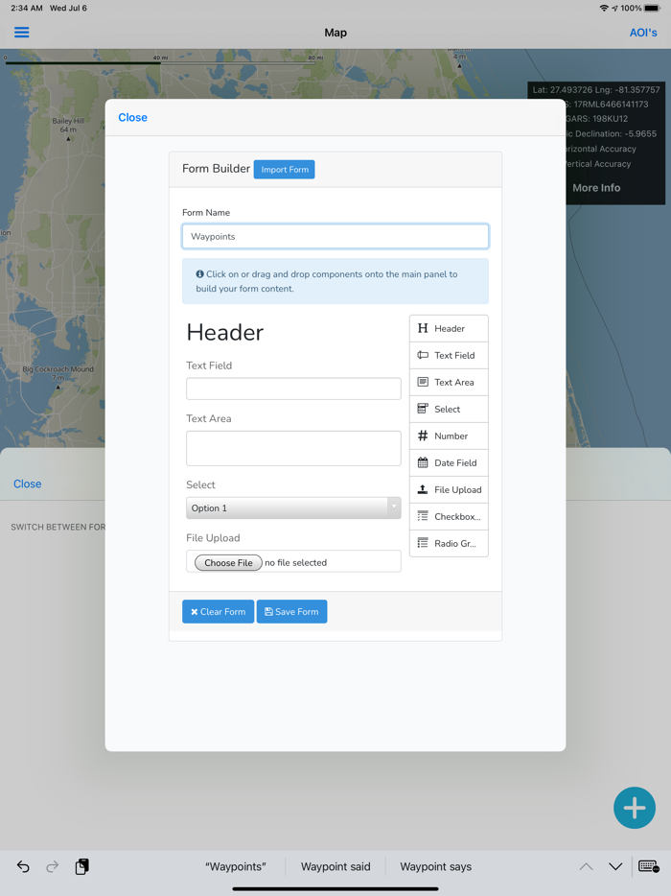Click the Text Area label in form

click(208, 419)
